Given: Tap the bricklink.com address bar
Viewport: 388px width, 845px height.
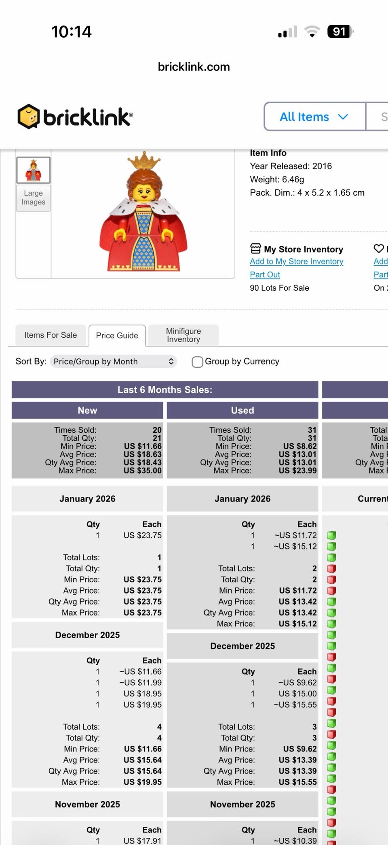Looking at the screenshot, I should point(194,67).
